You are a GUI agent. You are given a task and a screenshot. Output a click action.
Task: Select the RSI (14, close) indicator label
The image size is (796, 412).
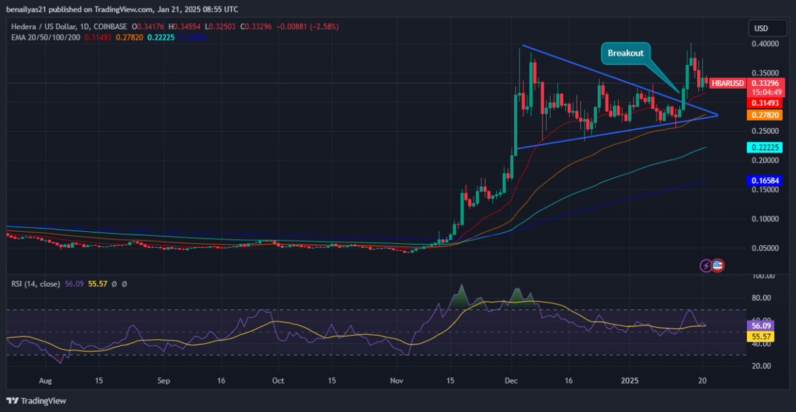36,283
